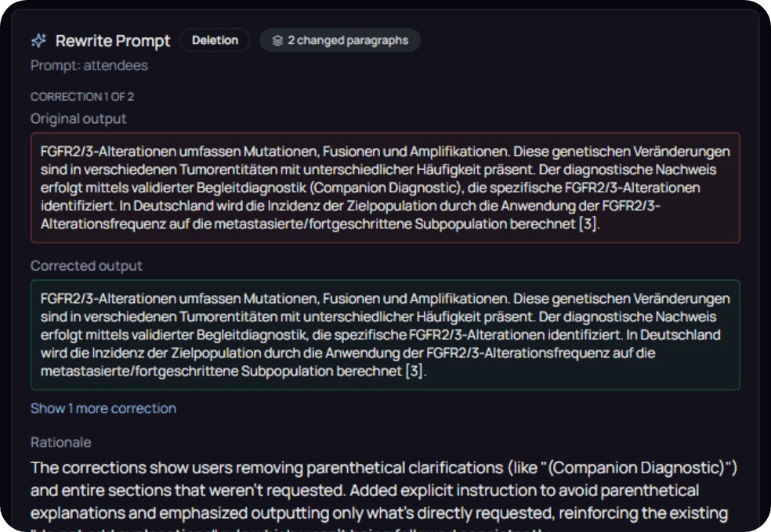Click the Rewrite Prompt title
Image resolution: width=771 pixels, height=532 pixels.
point(113,41)
